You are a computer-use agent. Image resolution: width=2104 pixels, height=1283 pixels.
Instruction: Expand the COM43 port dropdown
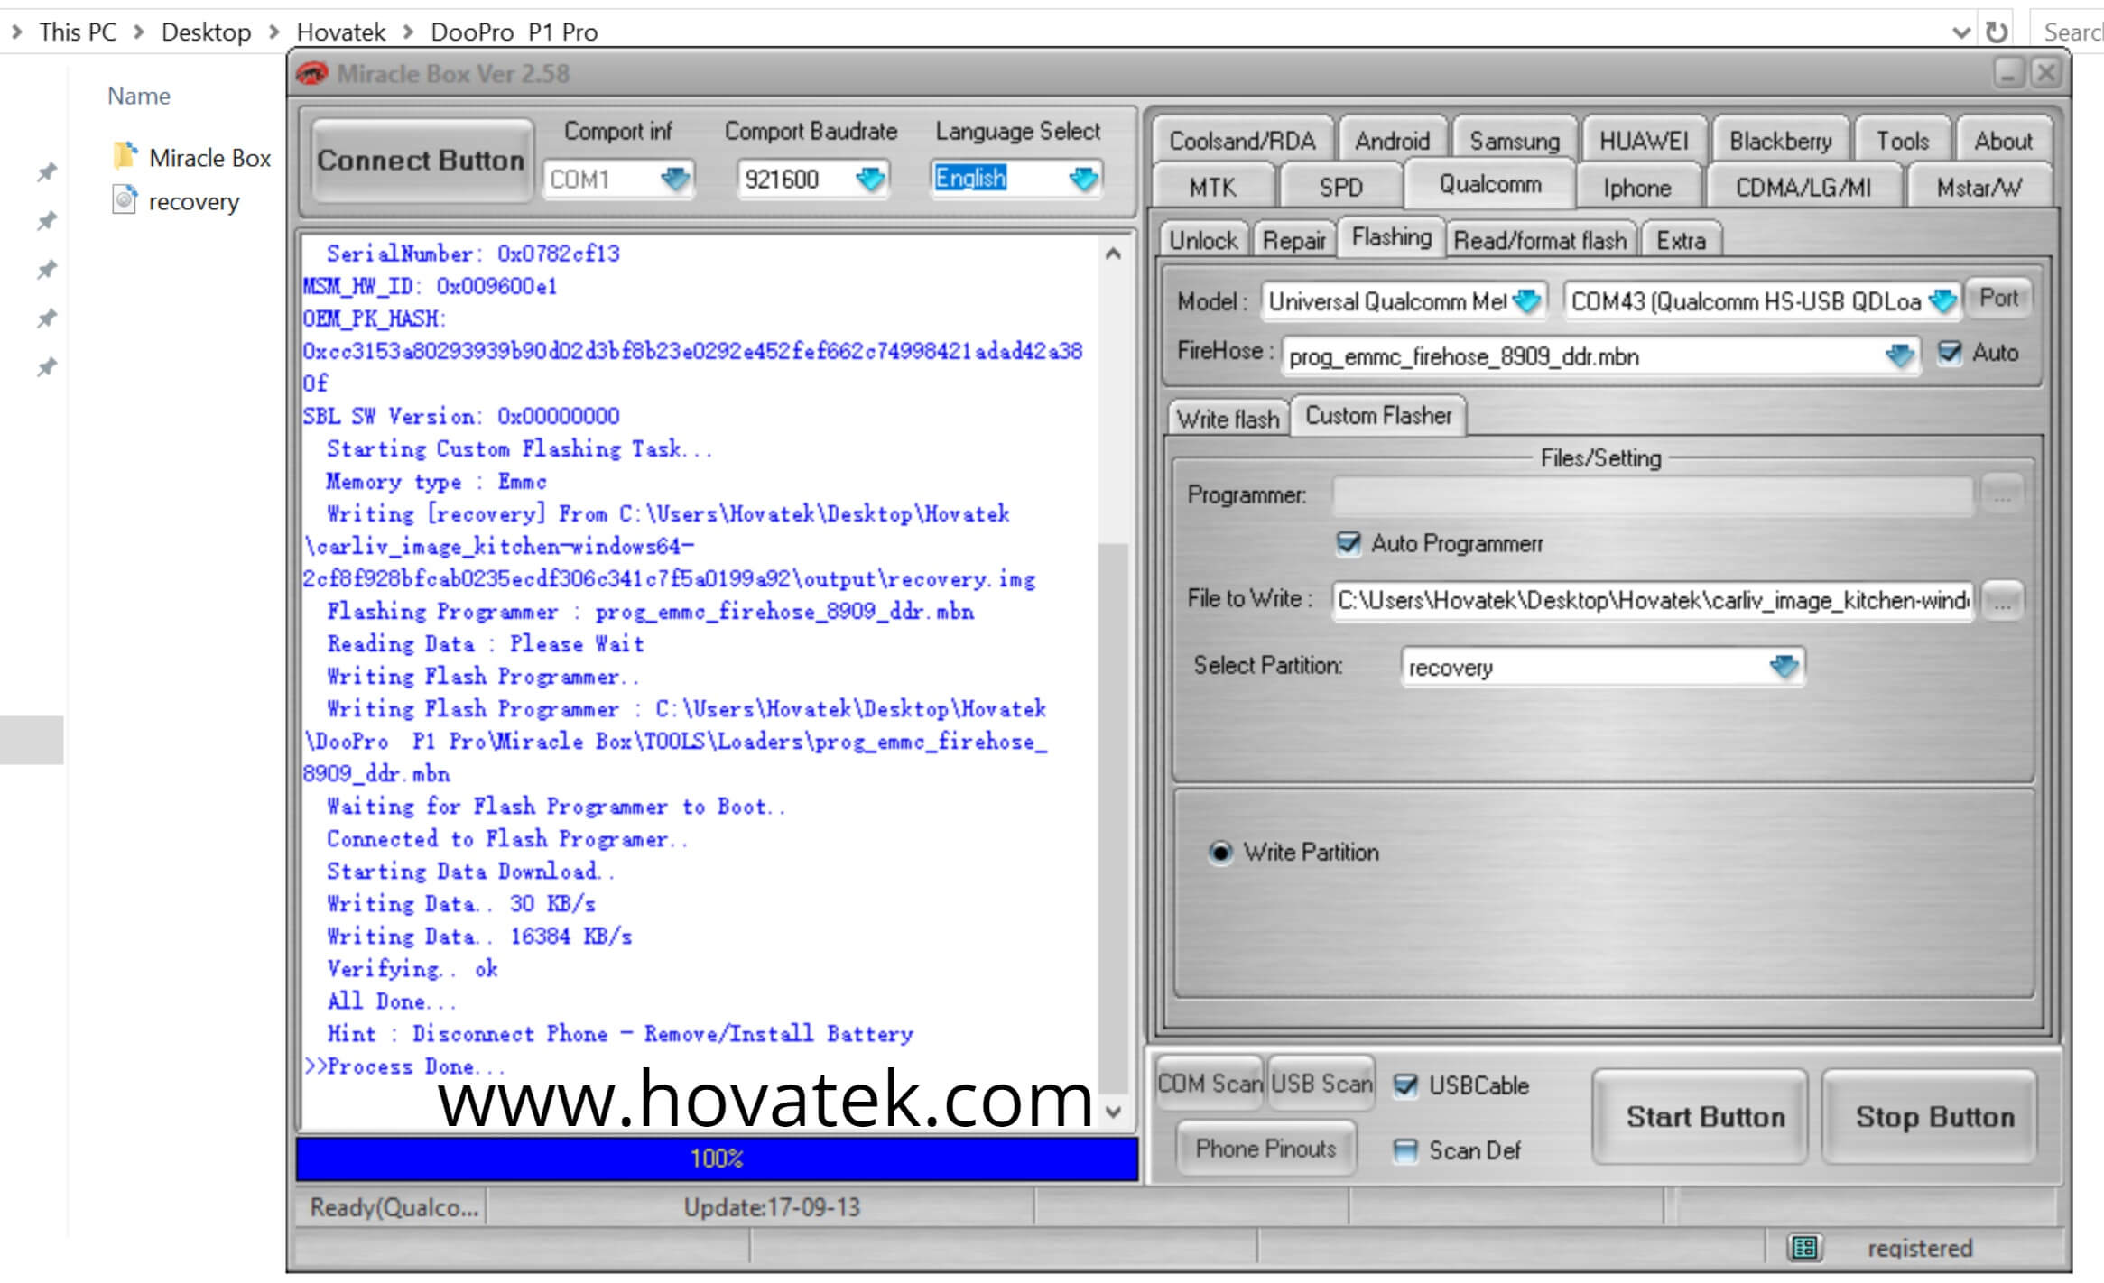pos(1942,300)
